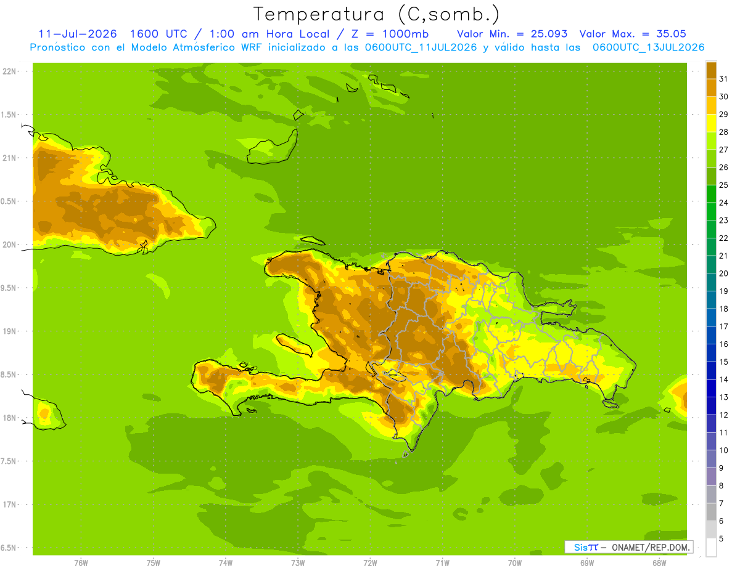Image resolution: width=740 pixels, height=571 pixels.
Task: Click the "74W" longitude label
Action: click(x=226, y=563)
